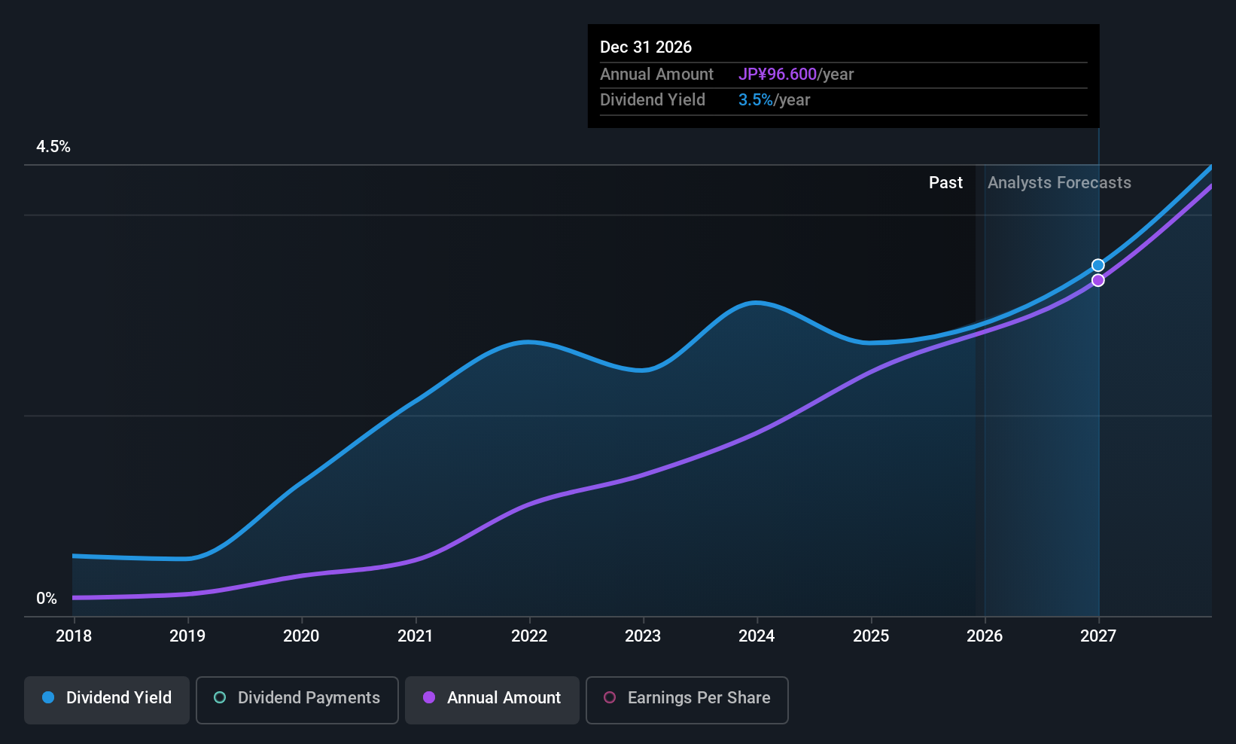1236x744 pixels.
Task: Click the Past section label
Action: coord(945,183)
